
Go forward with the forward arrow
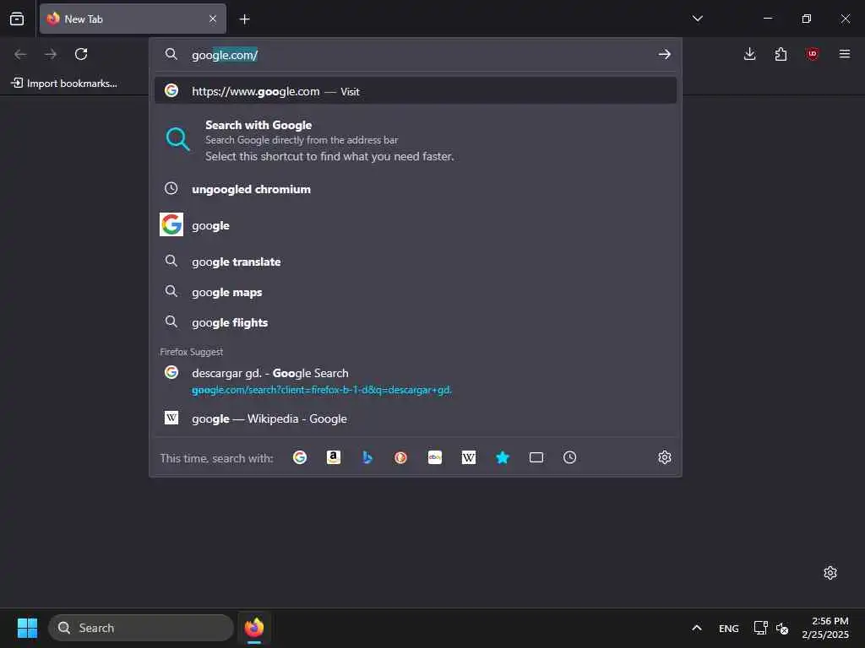(x=51, y=54)
